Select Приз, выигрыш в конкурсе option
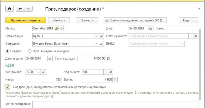Screen dimensions: 205x108 tap(30, 51)
